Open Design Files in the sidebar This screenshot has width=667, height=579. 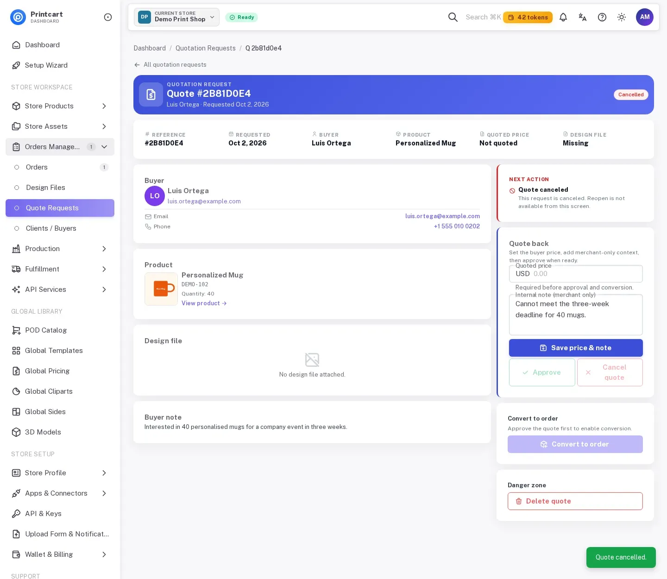point(60,188)
